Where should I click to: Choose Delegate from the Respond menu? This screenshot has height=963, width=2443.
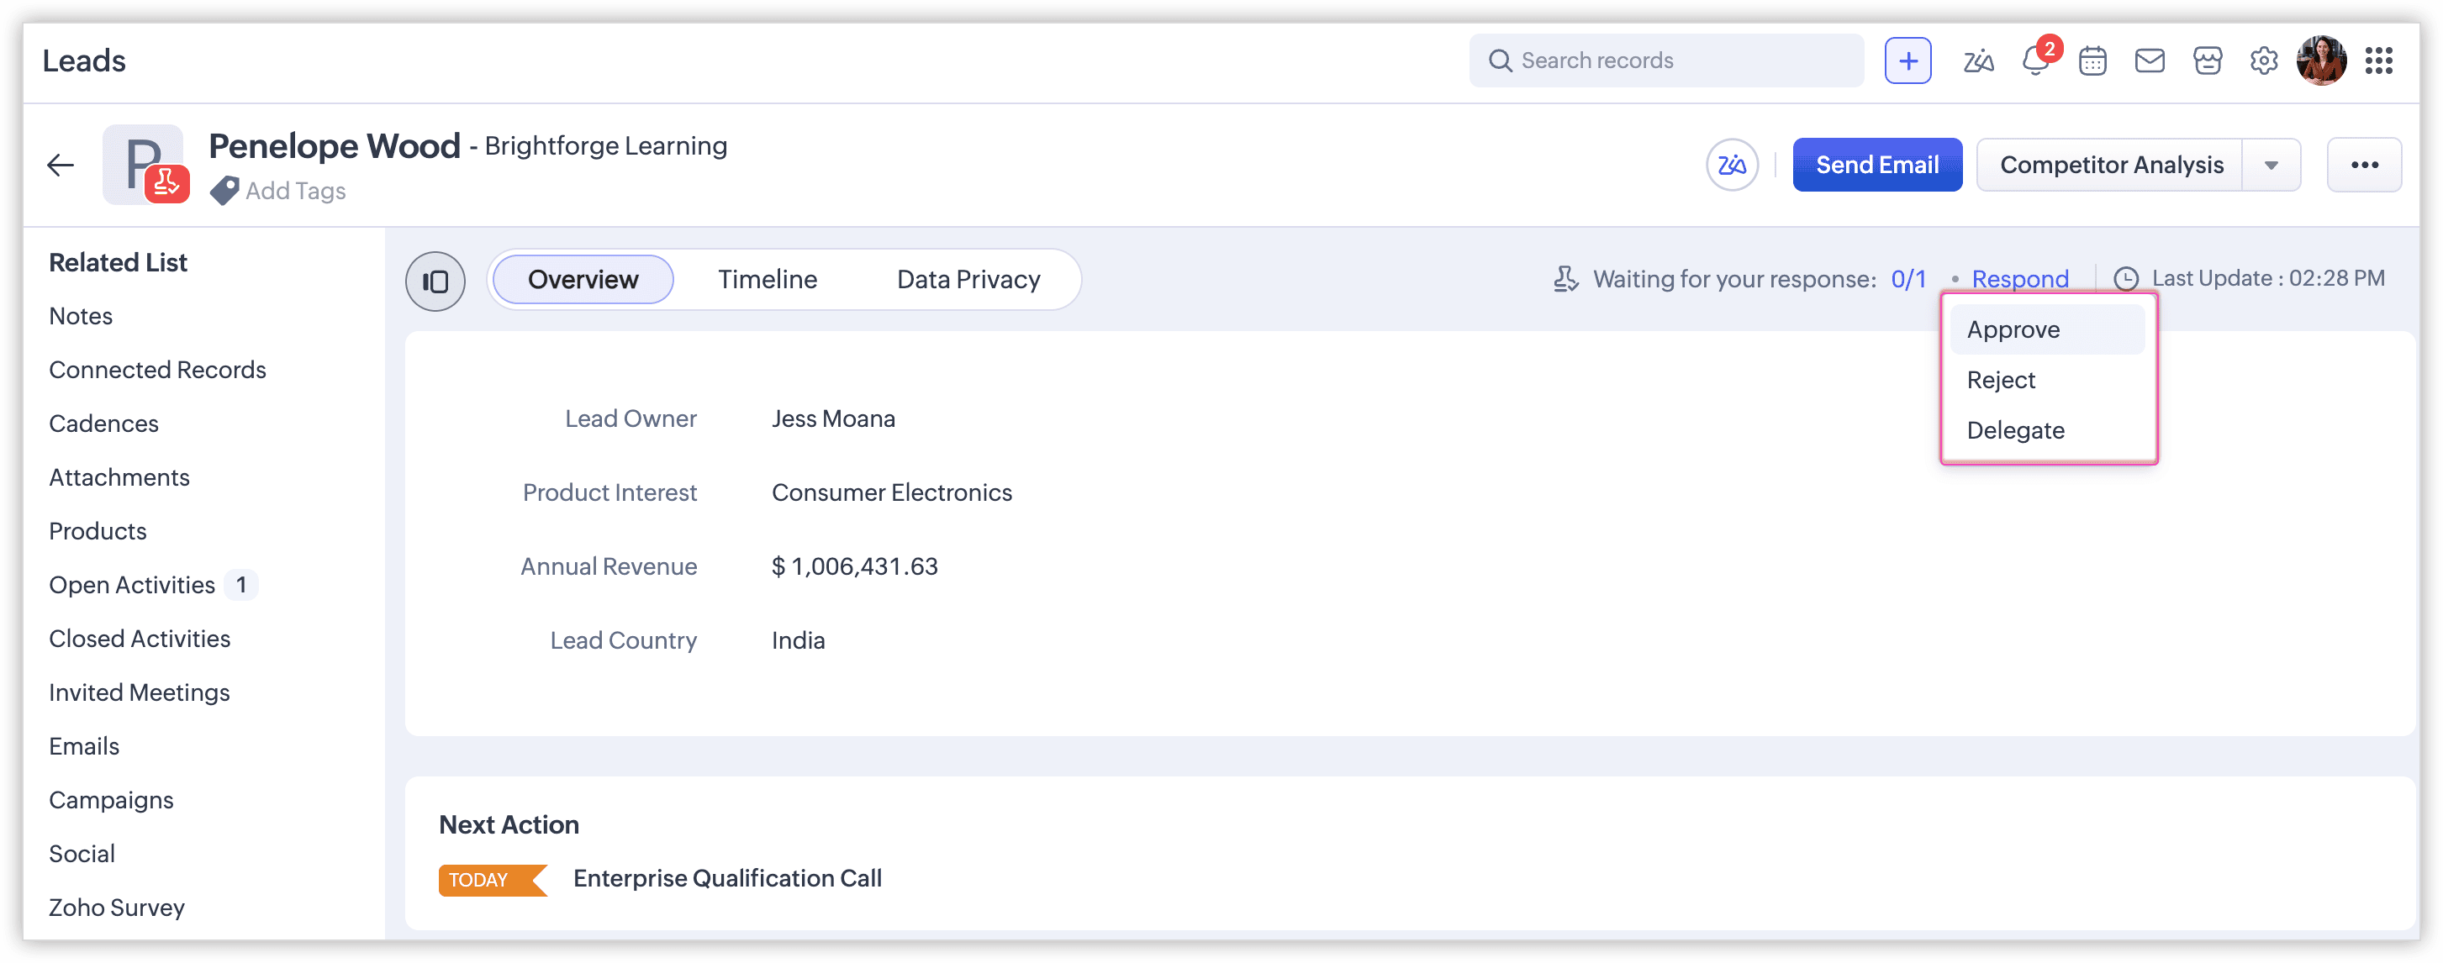tap(2048, 430)
